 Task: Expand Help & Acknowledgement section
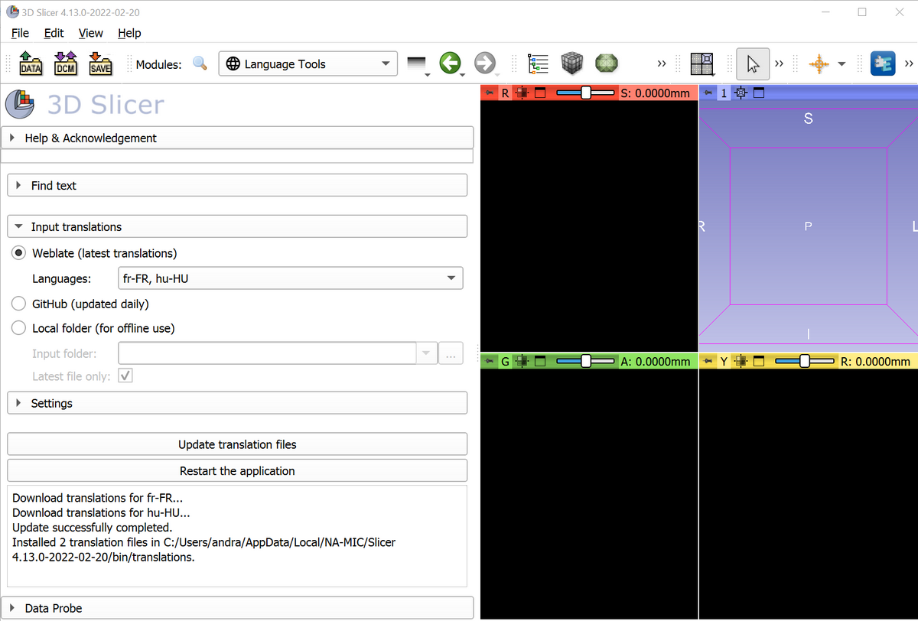[237, 138]
